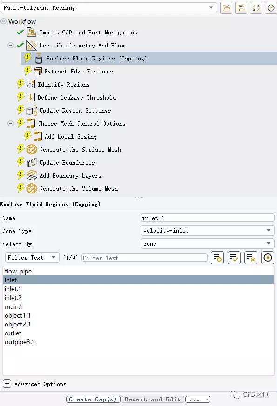The height and width of the screenshot is (406, 277).
Task: Select inlet.2 in the zone list
Action: point(138,298)
